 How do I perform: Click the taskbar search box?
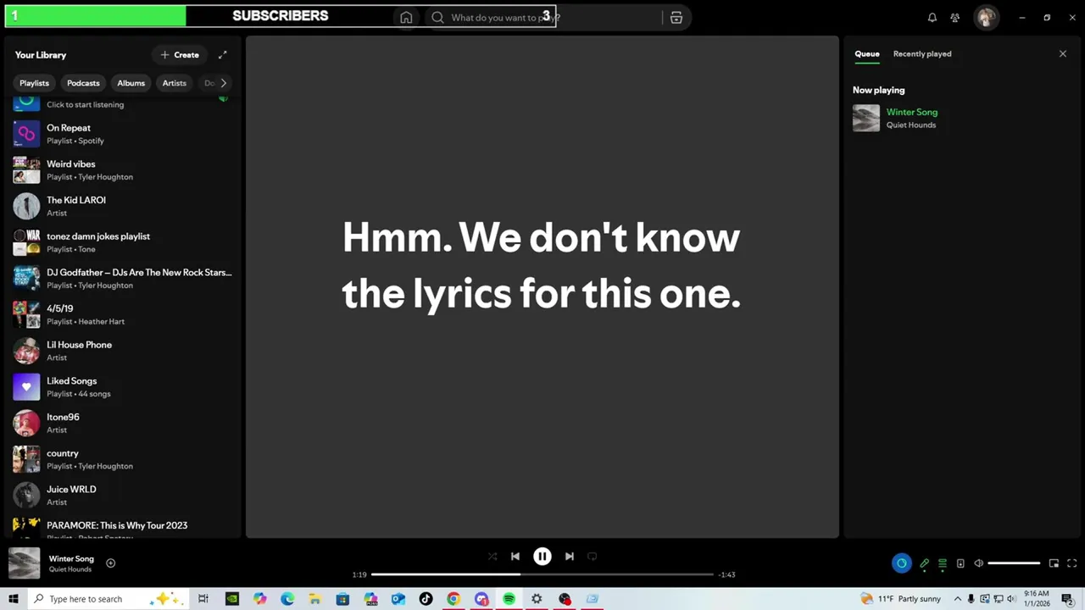tap(108, 599)
